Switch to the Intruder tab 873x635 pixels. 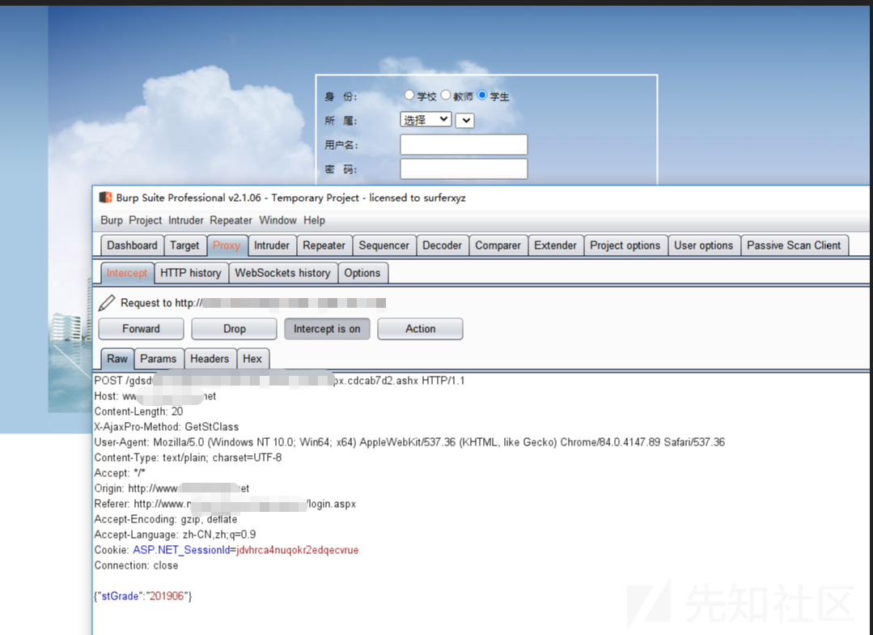click(272, 245)
